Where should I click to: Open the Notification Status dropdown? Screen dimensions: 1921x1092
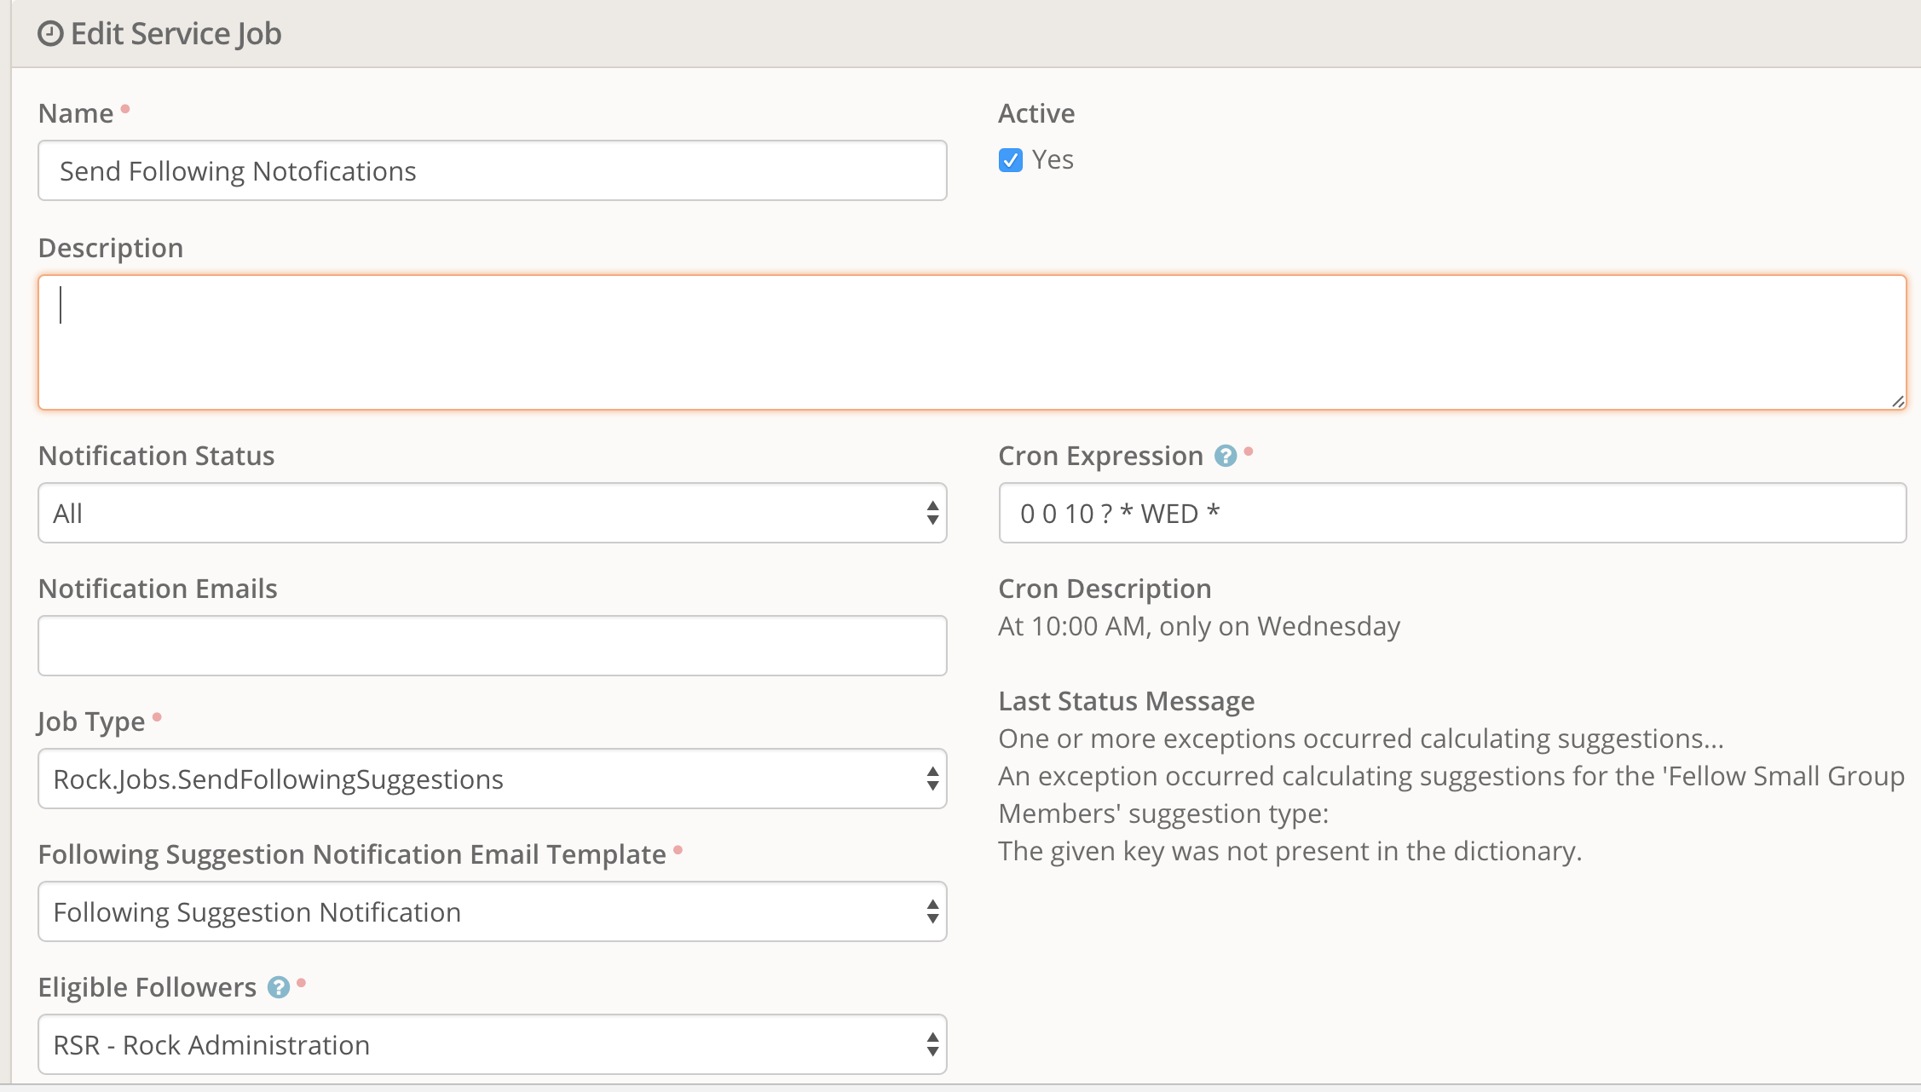(x=492, y=514)
